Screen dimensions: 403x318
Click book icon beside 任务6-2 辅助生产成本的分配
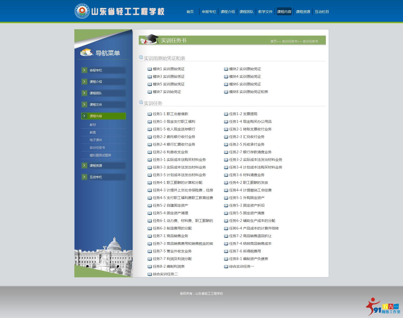(226, 221)
